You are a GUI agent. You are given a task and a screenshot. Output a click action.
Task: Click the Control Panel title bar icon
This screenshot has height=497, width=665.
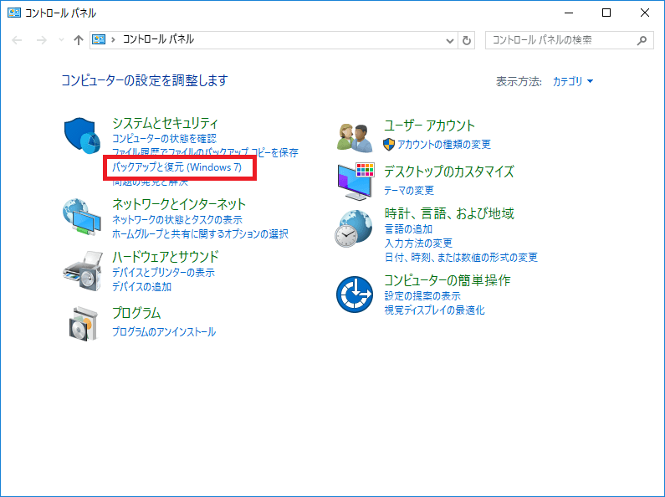point(14,13)
